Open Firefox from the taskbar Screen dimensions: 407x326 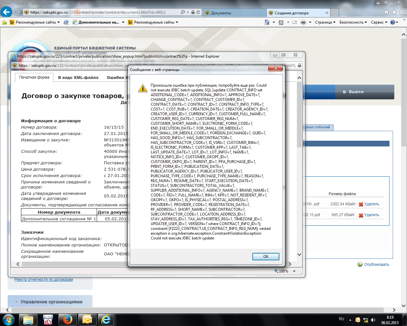(67, 319)
